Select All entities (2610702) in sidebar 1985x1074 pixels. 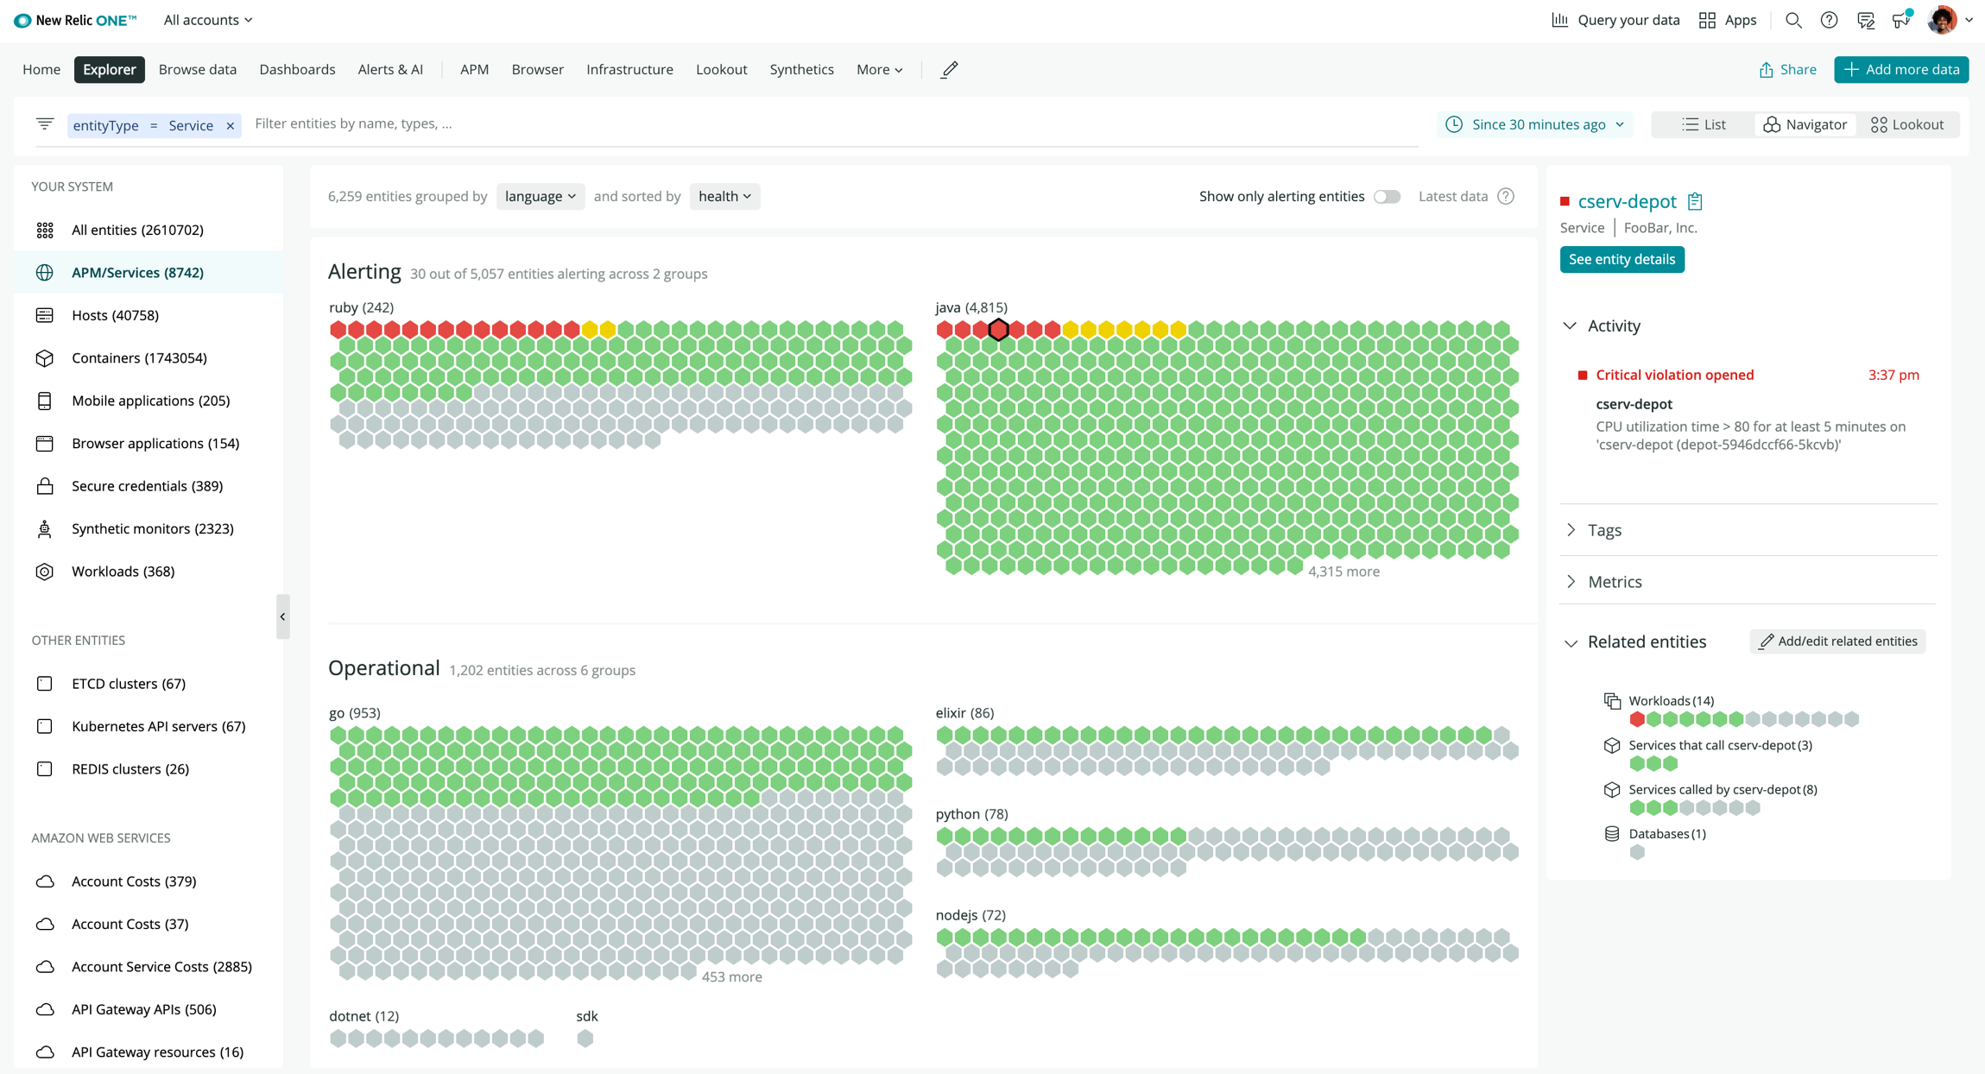tap(149, 230)
